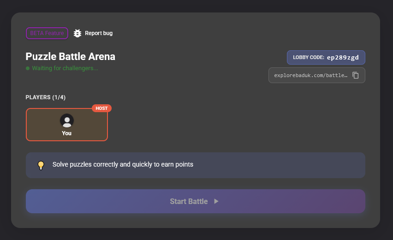Click the "You" name in the player card
The height and width of the screenshot is (240, 393).
coord(67,133)
